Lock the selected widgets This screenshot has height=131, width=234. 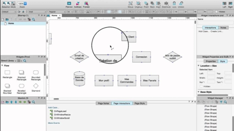click(174, 3)
